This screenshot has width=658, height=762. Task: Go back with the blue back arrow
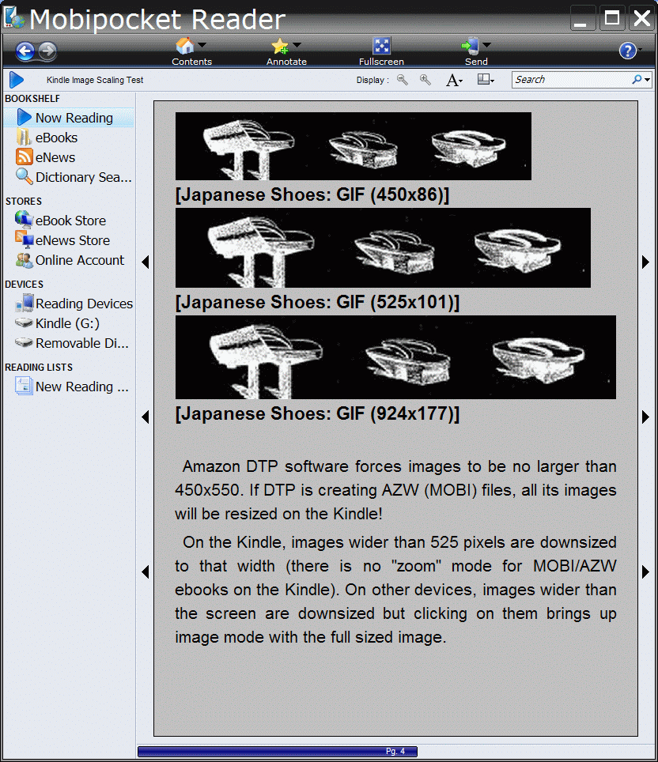click(x=25, y=51)
